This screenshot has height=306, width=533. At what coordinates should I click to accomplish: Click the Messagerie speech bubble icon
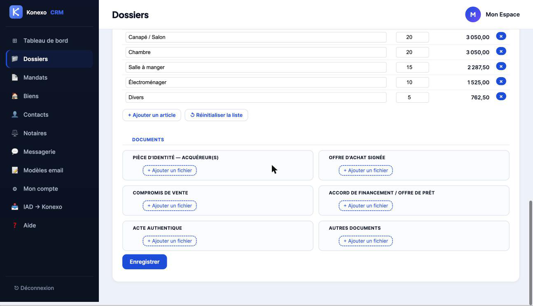tap(15, 152)
